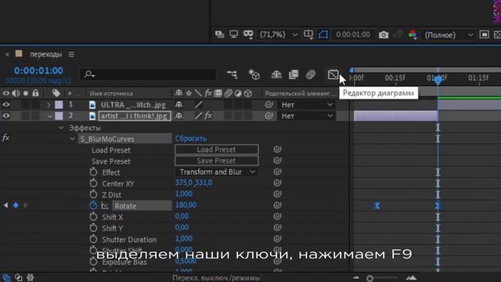501x282 pixels.
Task: Expand the ULTRA glitch layer
Action: click(49, 105)
